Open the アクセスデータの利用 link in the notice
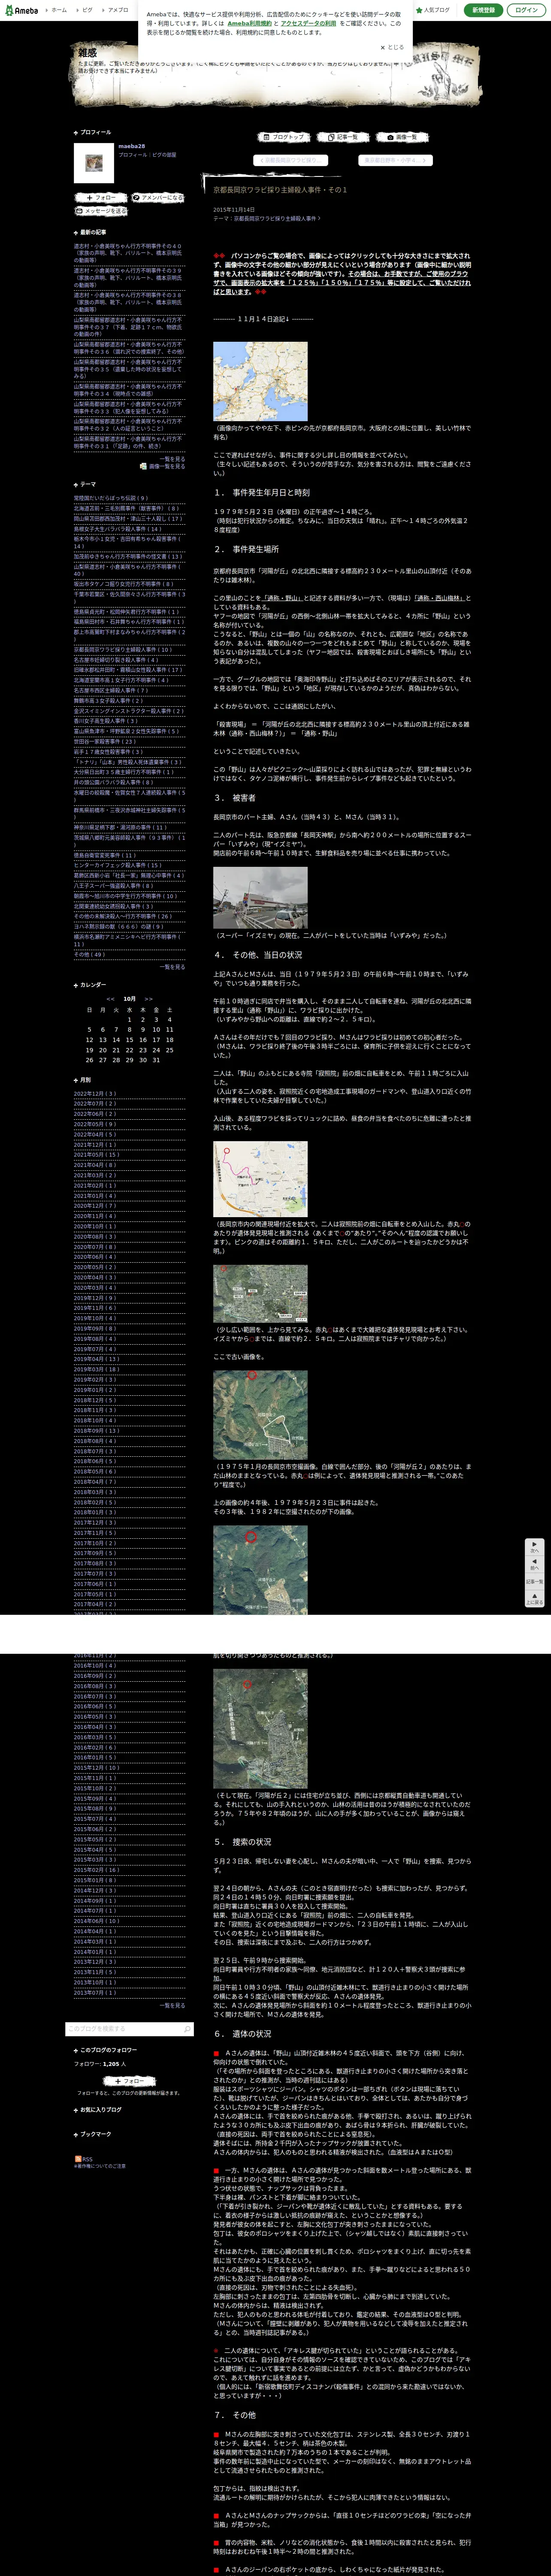 click(308, 23)
